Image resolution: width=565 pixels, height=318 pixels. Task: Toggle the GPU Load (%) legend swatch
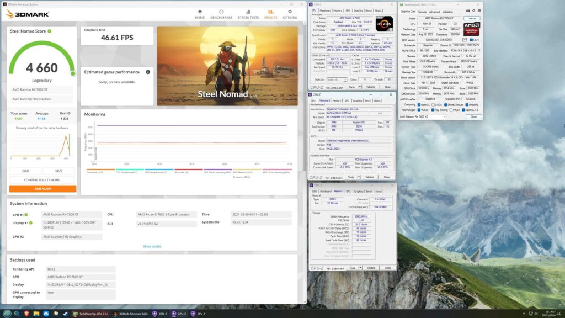[189, 169]
